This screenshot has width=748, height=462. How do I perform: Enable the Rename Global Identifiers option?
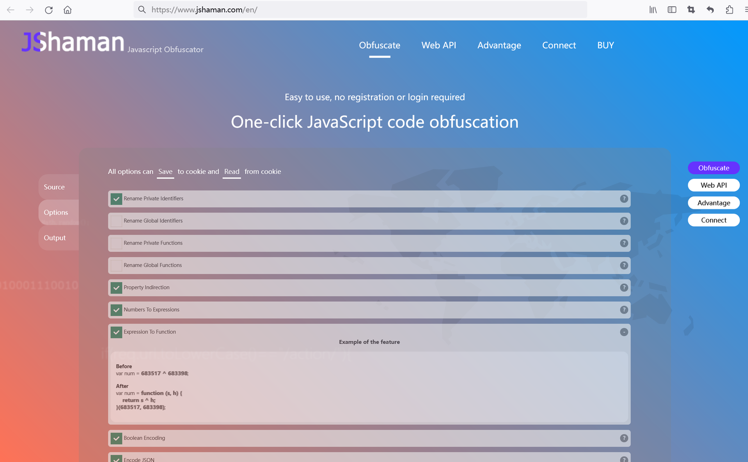coord(116,221)
